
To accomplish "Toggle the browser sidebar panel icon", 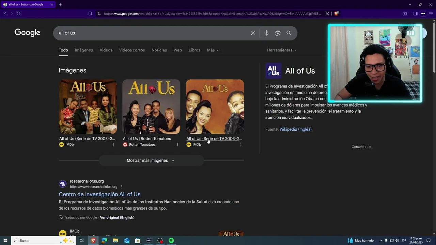I will coord(415,14).
